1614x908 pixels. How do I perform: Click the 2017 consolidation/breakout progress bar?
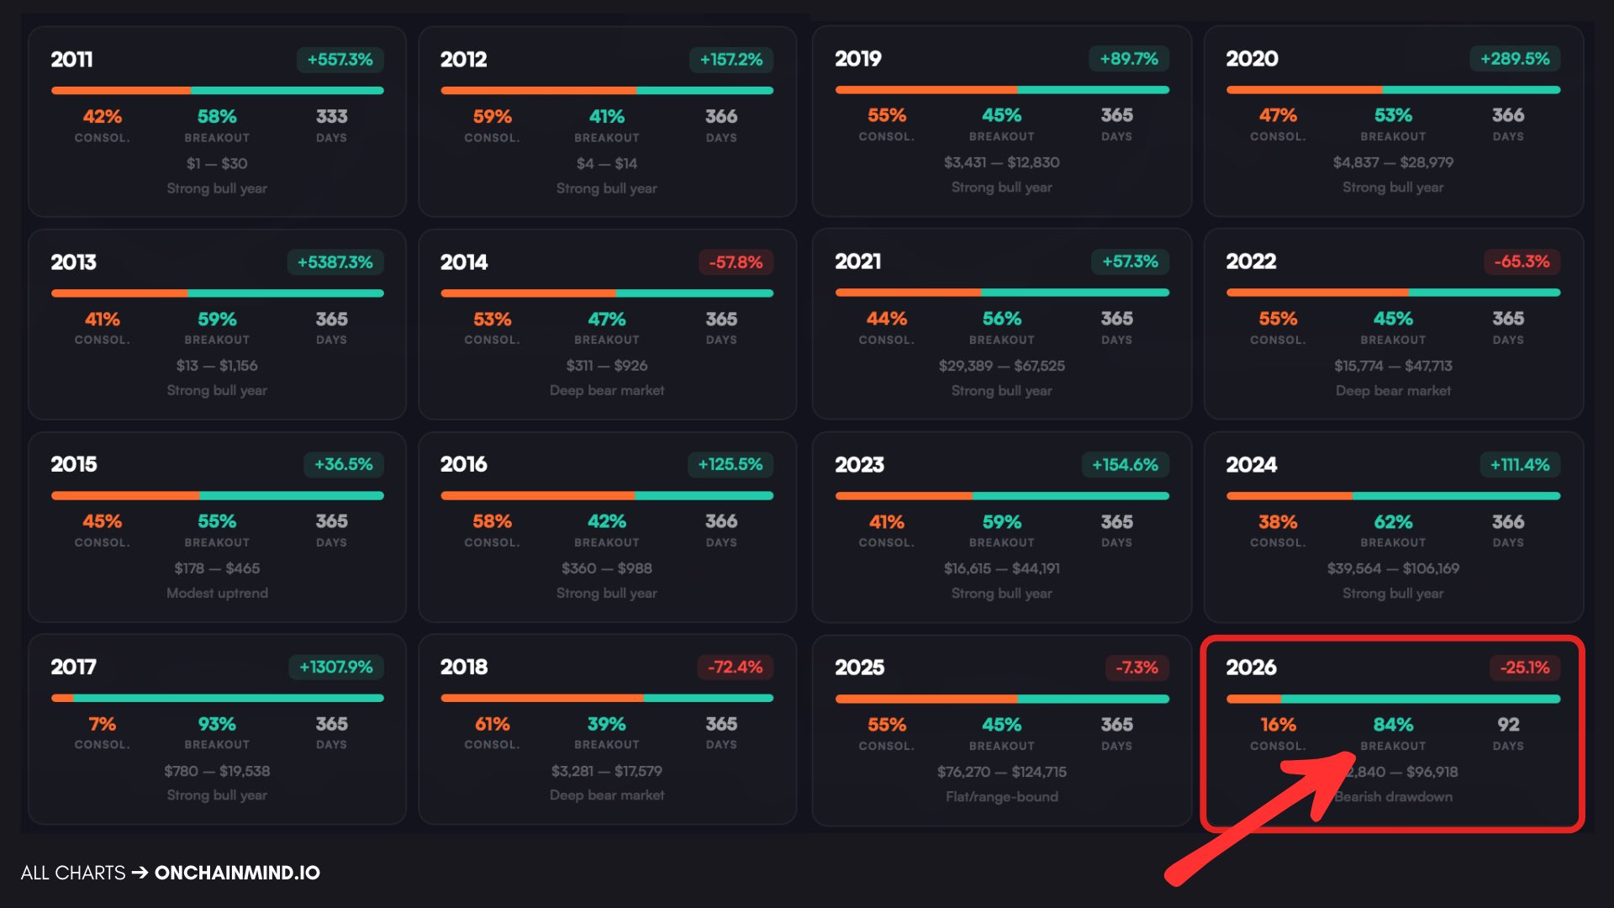[x=217, y=698]
